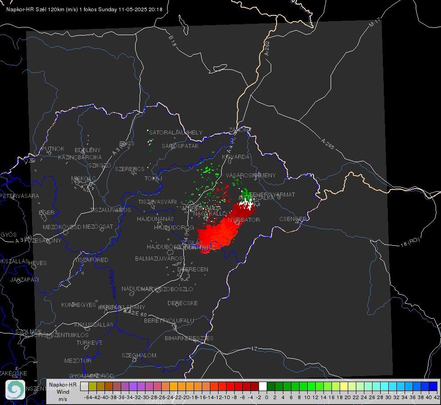Click the HAJDÚNÁNÁS label
The height and width of the screenshot is (405, 441).
pyautogui.click(x=155, y=219)
